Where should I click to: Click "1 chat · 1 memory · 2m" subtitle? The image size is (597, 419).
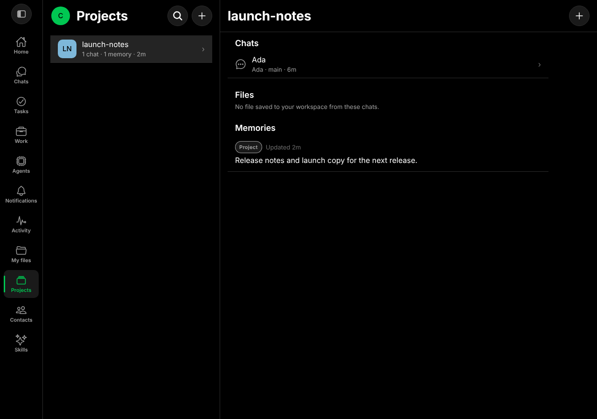point(114,54)
